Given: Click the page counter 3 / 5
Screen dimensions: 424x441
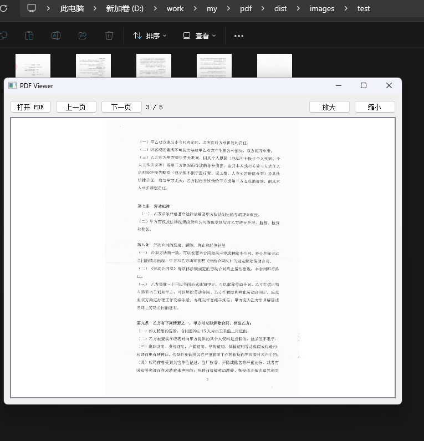Looking at the screenshot, I should point(154,107).
